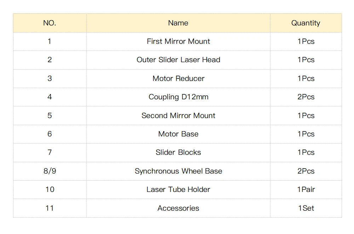The height and width of the screenshot is (234, 354).
Task: Click the Outer Slider Laser Head cell
Action: pos(178,60)
